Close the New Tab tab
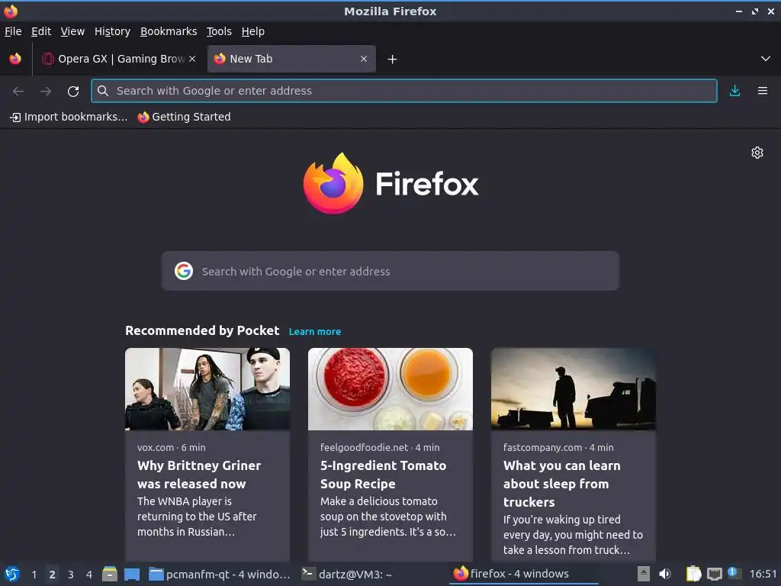781x586 pixels. coord(364,59)
